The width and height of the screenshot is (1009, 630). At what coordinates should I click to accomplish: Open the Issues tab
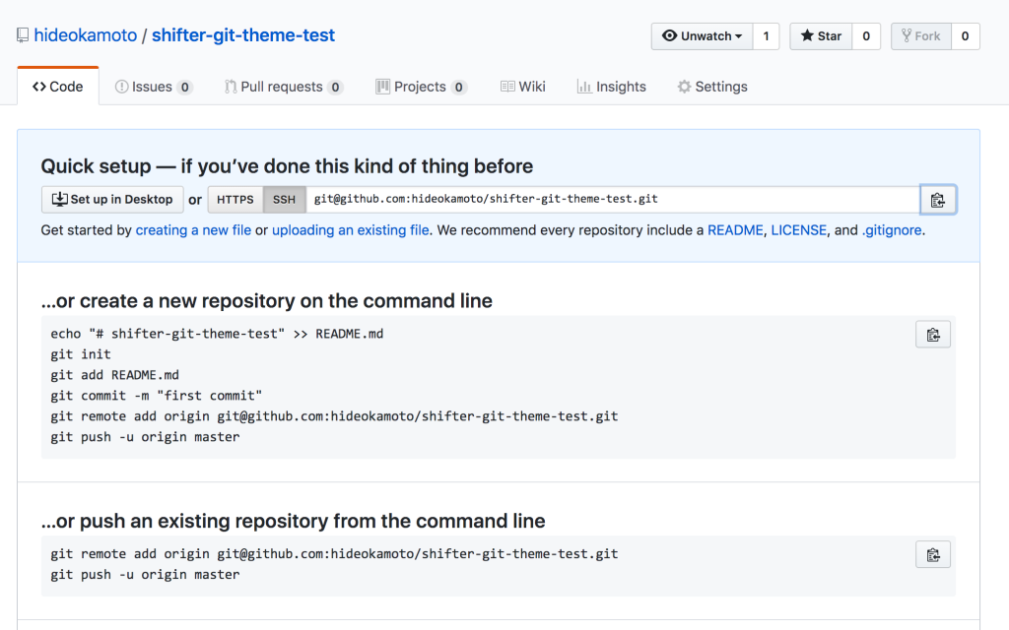[153, 87]
